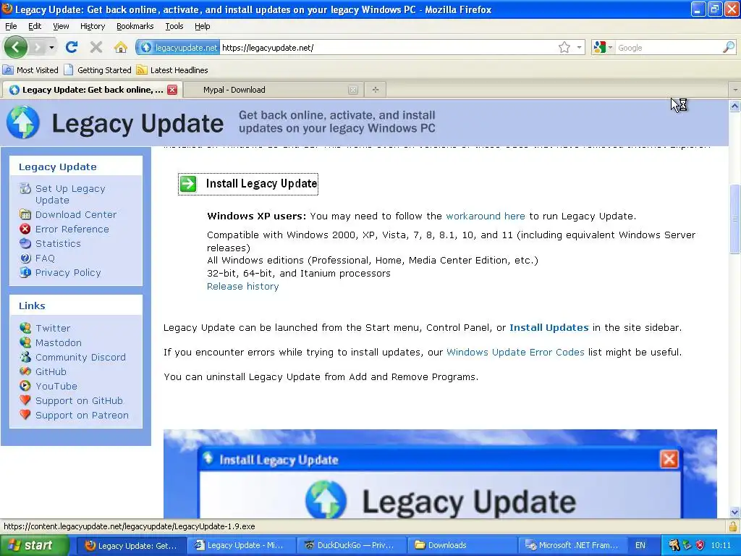Open the Help menu
The width and height of the screenshot is (741, 556).
click(203, 26)
